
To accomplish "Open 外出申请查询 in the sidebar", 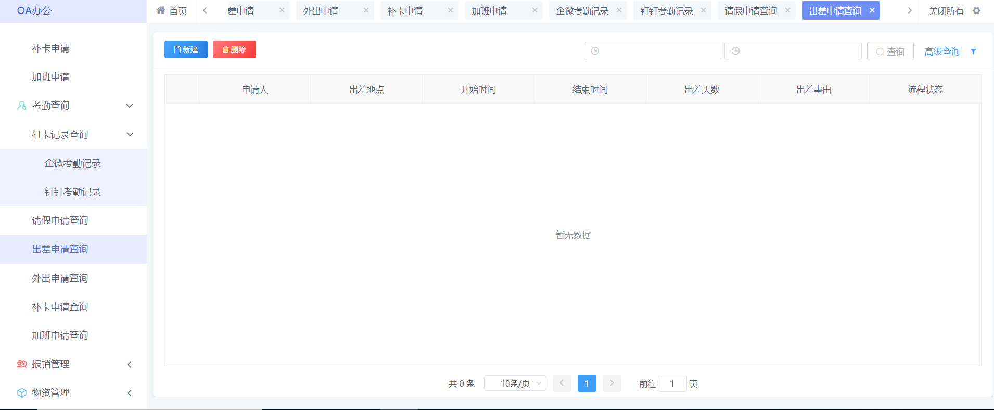I will (x=60, y=278).
